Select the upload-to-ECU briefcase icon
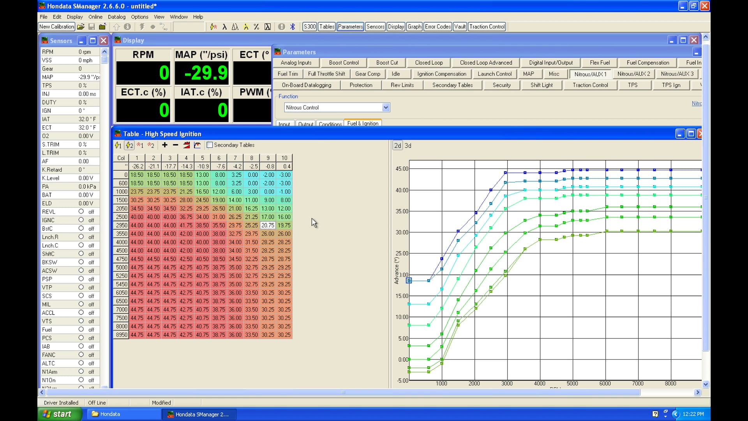The image size is (748, 421). coord(102,27)
